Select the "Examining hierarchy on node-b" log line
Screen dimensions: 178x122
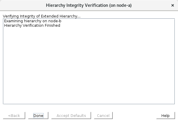pyautogui.click(x=33, y=21)
